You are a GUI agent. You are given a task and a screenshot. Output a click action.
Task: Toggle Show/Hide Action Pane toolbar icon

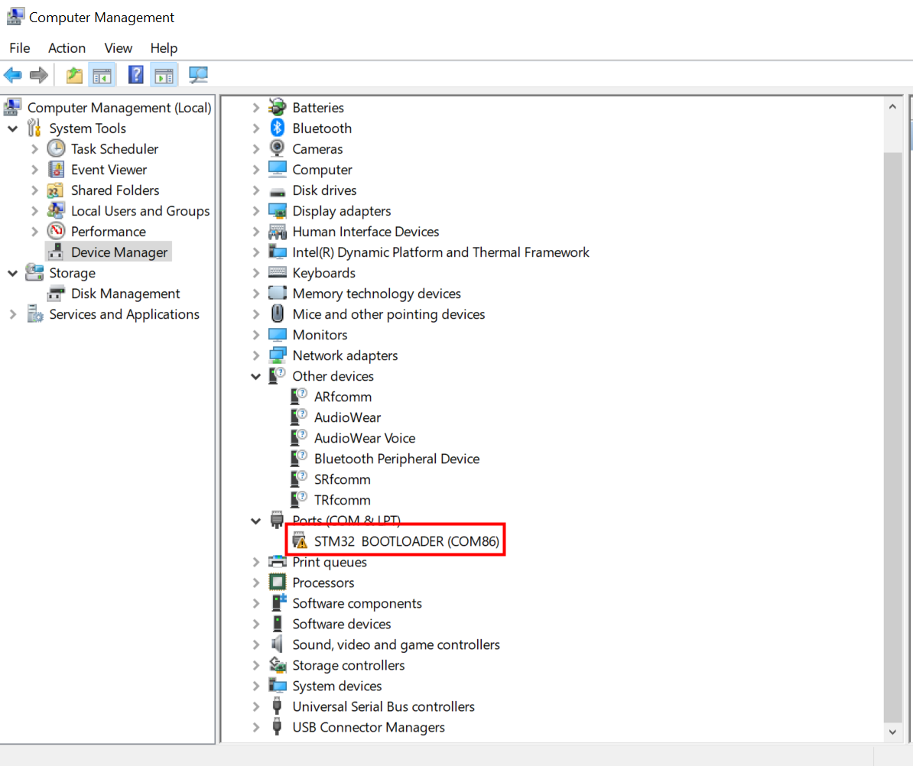(x=164, y=75)
